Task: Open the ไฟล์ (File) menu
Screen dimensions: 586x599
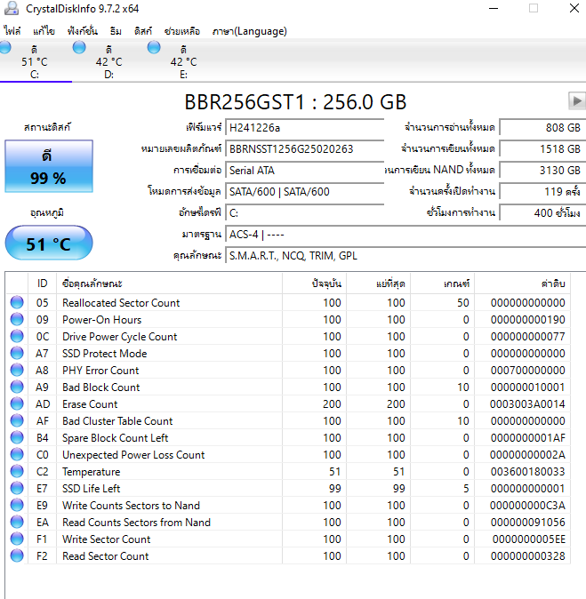Action: click(12, 31)
